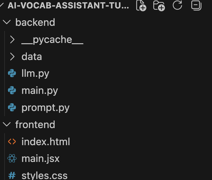Select the main.jsx file

click(40, 158)
